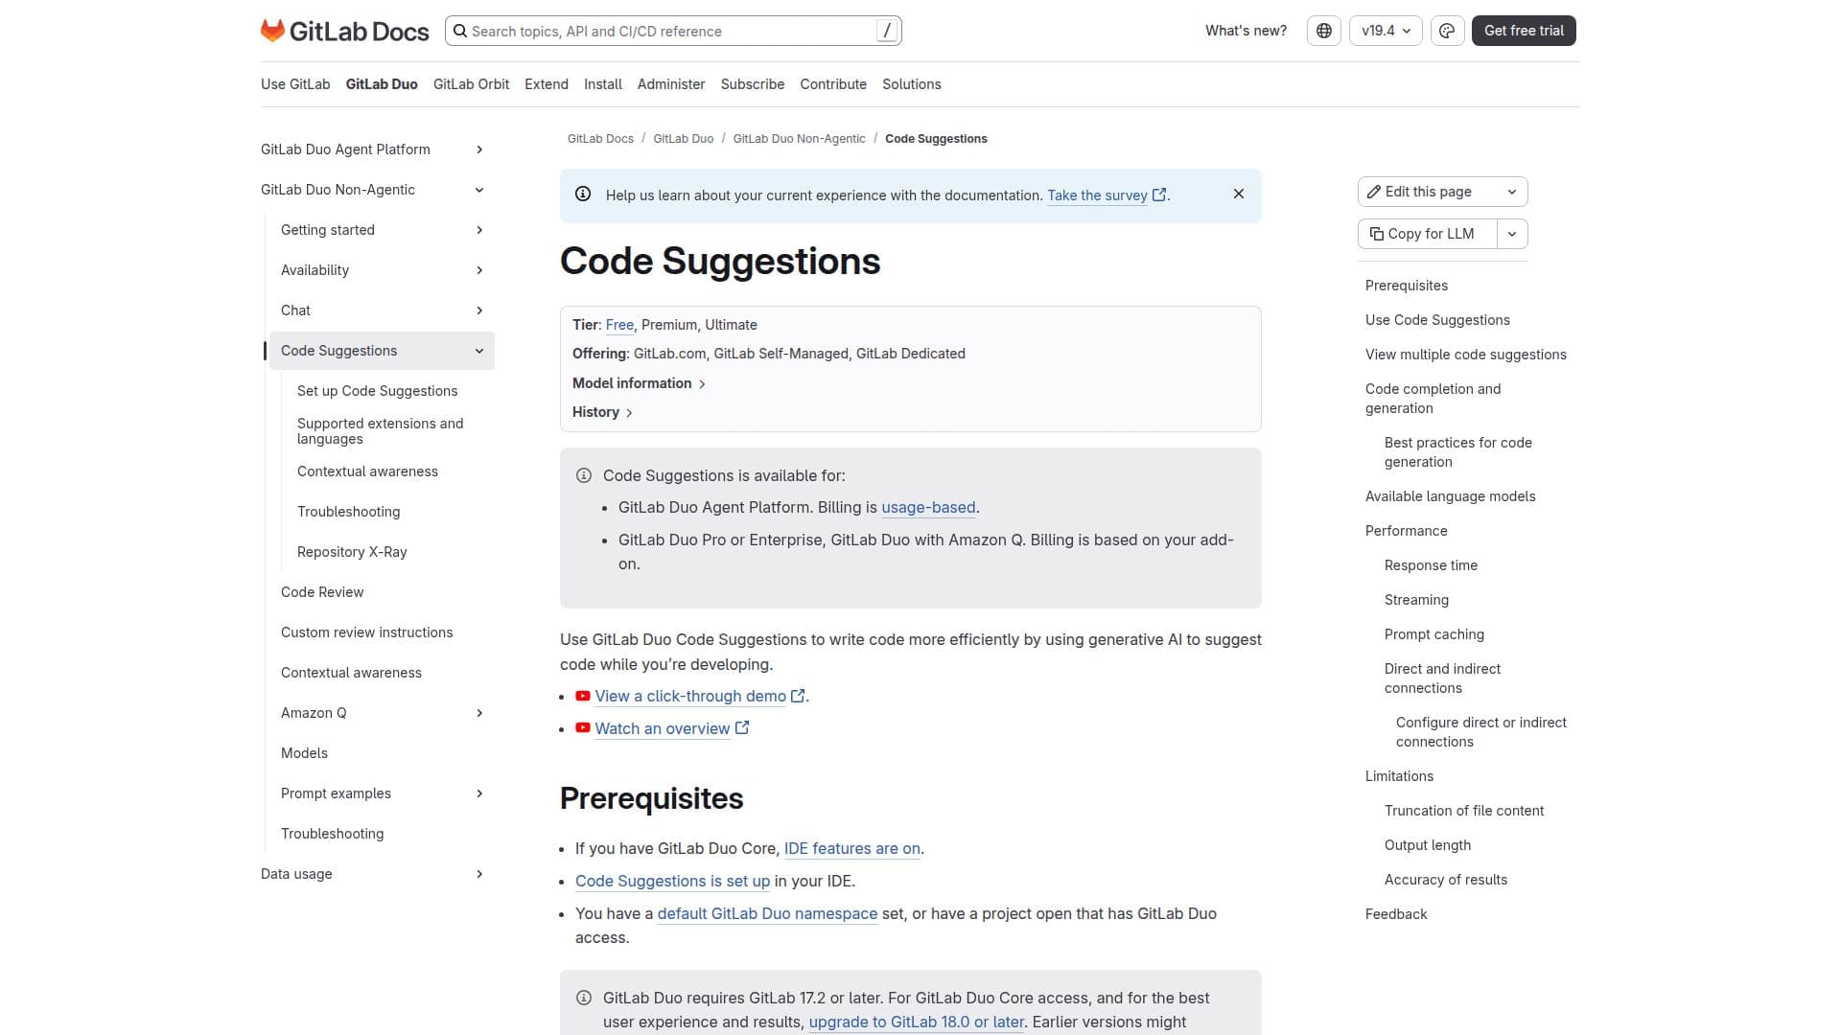Dismiss the survey banner with X
Viewport: 1841px width, 1035px height.
click(x=1239, y=194)
